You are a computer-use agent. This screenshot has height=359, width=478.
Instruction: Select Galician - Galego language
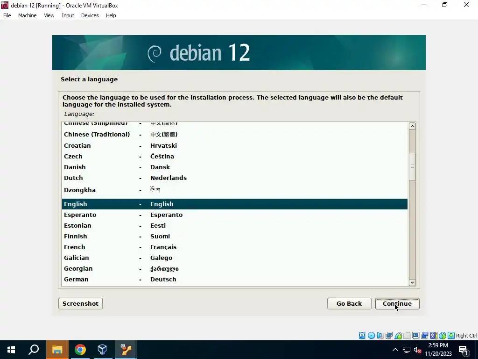[x=234, y=258]
